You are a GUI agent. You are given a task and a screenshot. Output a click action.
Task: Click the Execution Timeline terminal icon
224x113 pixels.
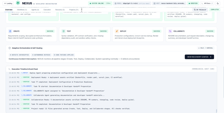click(x=9, y=69)
